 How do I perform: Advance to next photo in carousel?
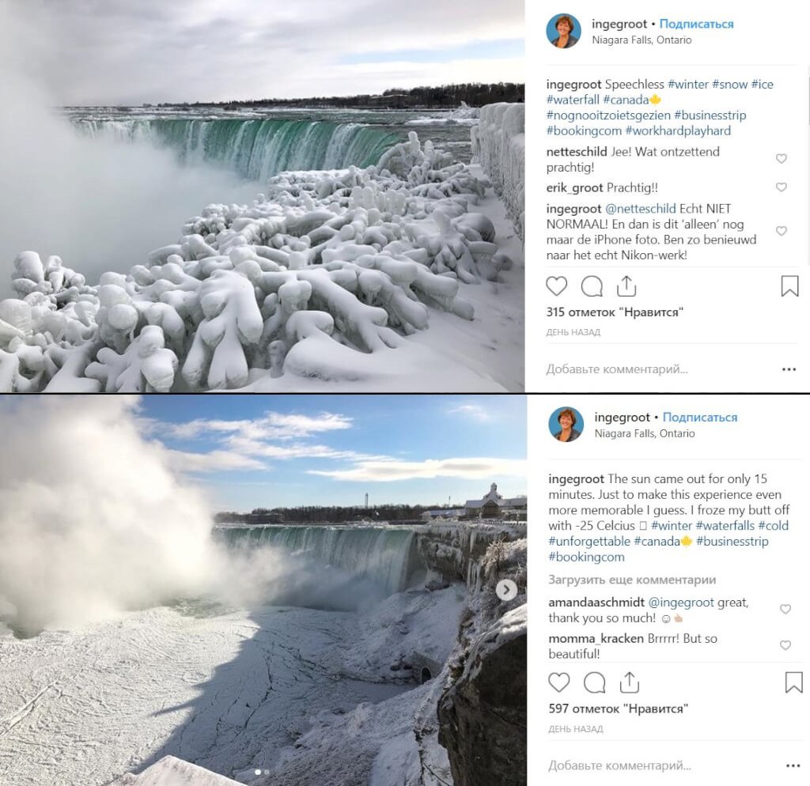coord(506,590)
